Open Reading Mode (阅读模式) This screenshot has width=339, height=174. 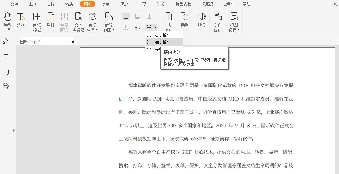37,22
